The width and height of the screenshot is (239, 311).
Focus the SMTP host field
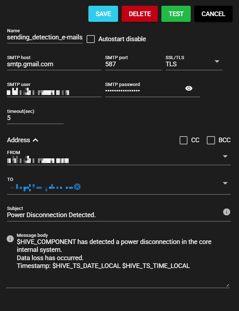coord(54,64)
